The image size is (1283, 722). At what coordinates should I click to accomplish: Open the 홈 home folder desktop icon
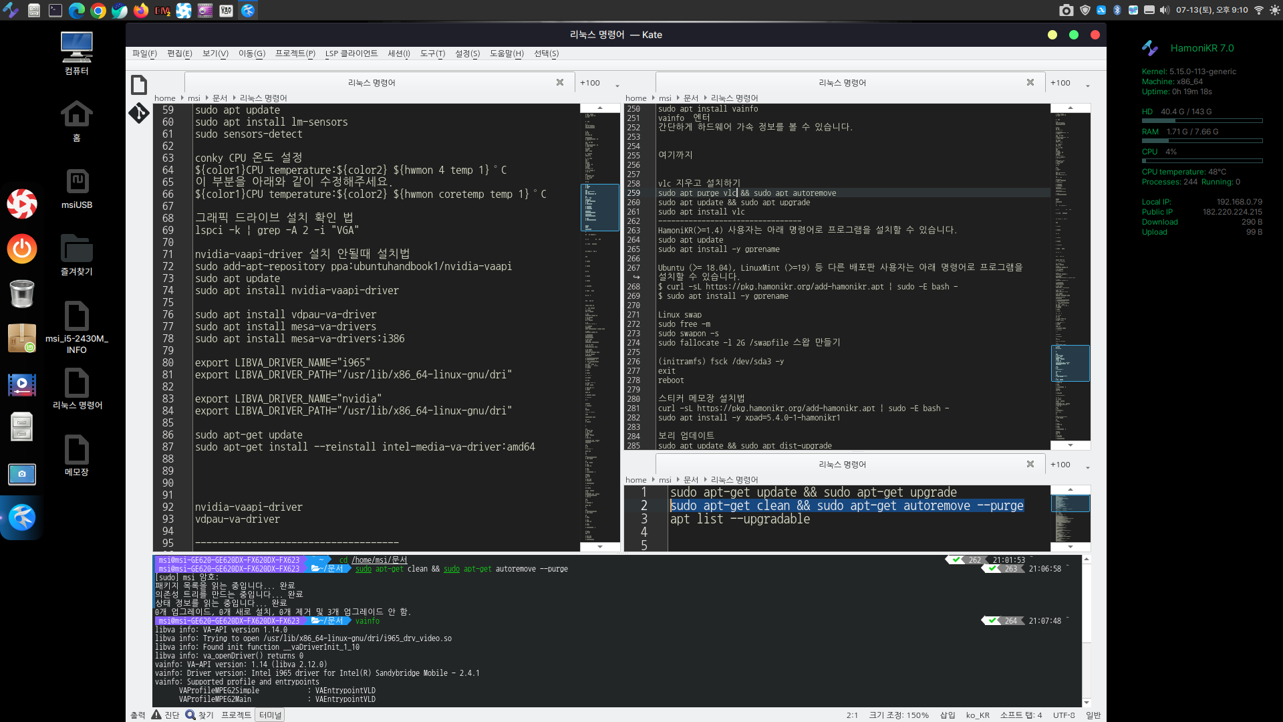[77, 120]
